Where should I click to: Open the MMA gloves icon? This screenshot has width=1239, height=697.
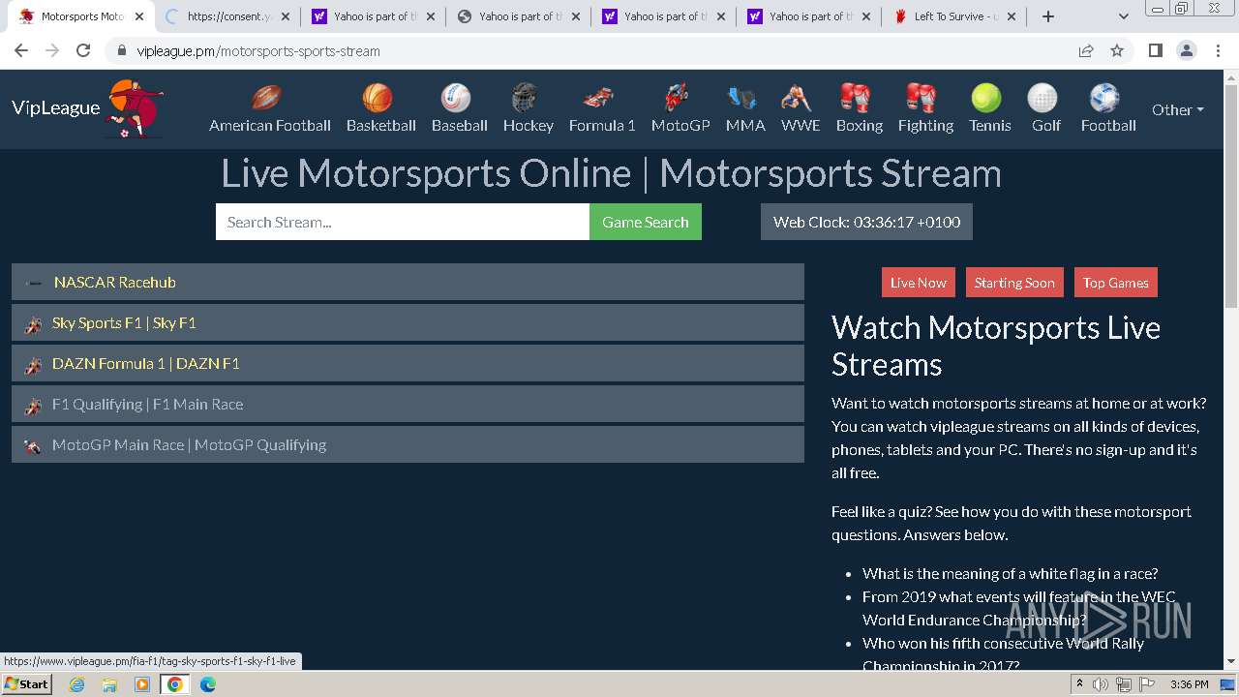pos(742,98)
